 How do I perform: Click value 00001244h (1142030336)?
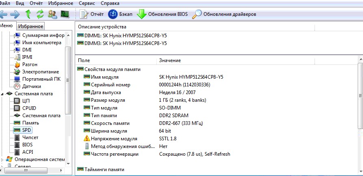[x=185, y=85]
